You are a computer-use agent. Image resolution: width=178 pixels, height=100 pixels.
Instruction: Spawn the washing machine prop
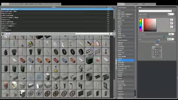(14, 85)
